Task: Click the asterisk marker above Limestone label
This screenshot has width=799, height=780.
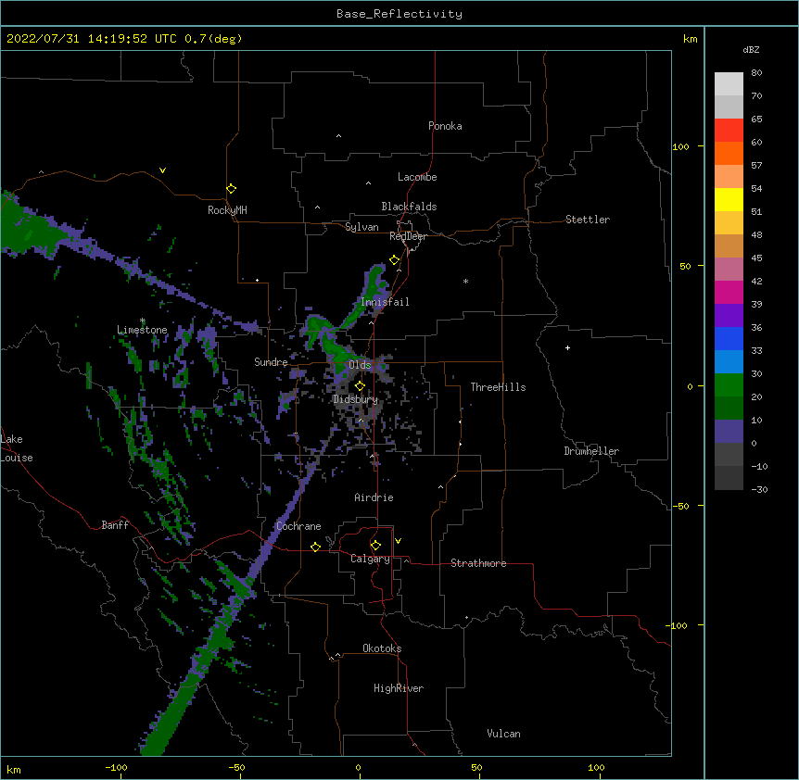Action: click(143, 321)
